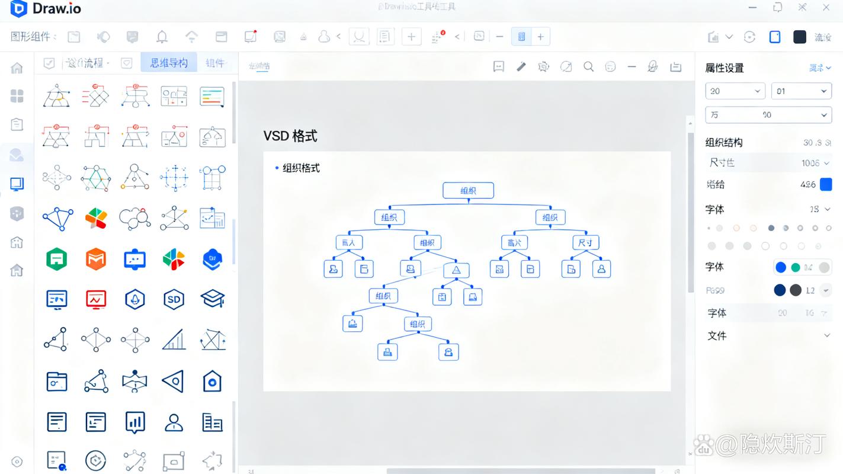The width and height of the screenshot is (843, 474).
Task: Select the blue folder shape icon
Action: [x=57, y=382]
